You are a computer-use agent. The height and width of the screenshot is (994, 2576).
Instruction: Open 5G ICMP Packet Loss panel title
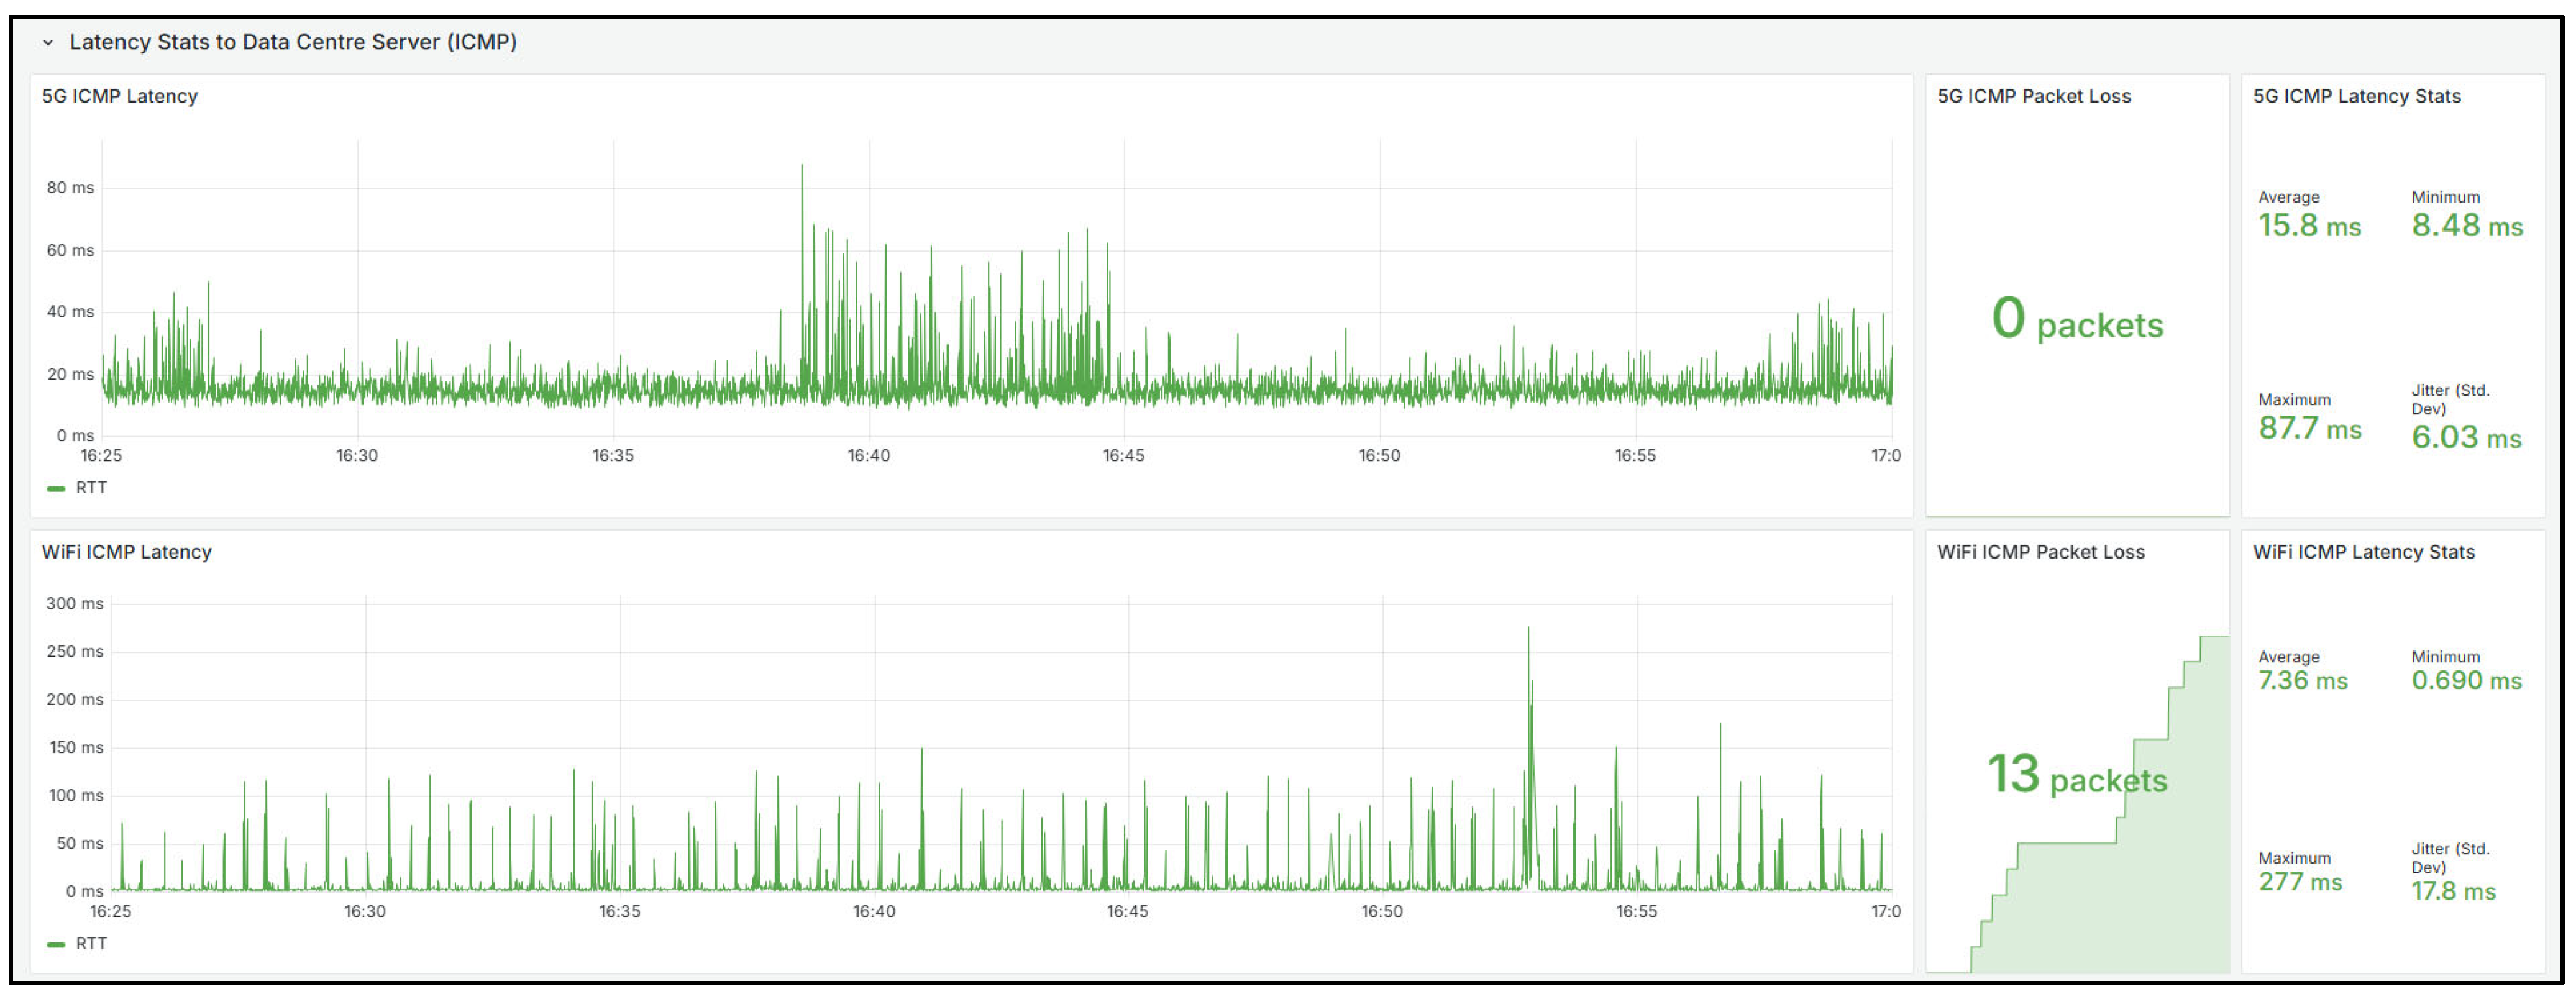(x=2034, y=96)
